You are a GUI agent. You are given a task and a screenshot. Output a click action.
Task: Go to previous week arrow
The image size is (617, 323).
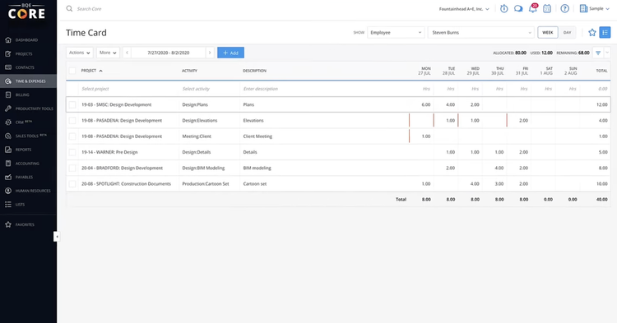[127, 53]
